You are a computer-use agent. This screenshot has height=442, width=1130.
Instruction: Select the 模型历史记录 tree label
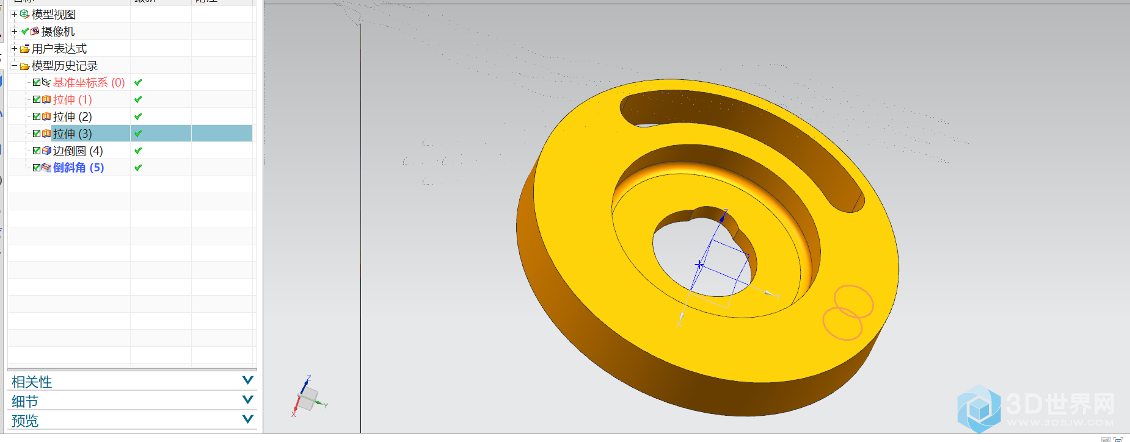point(65,65)
